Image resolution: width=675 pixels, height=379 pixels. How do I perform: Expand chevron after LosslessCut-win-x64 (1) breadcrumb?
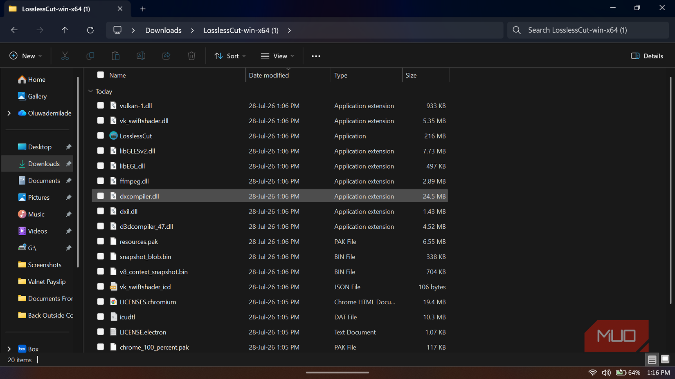pyautogui.click(x=289, y=31)
